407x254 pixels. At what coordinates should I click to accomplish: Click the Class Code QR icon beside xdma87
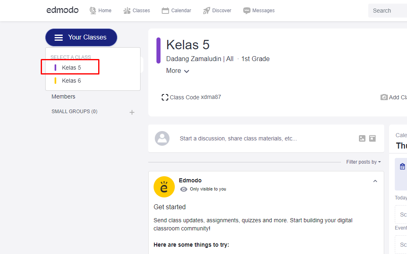click(x=165, y=97)
